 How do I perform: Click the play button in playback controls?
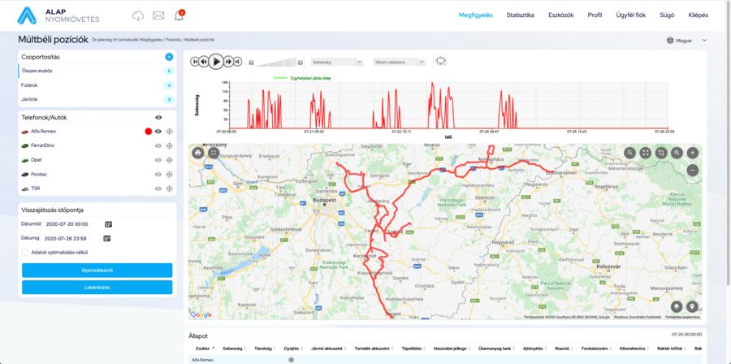coord(215,61)
